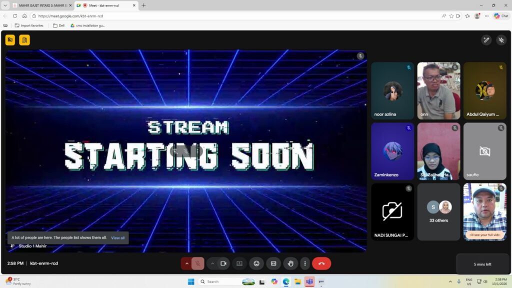Viewport: 512px width, 288px height.
Task: Open the emoji reactions picker
Action: (x=256, y=263)
